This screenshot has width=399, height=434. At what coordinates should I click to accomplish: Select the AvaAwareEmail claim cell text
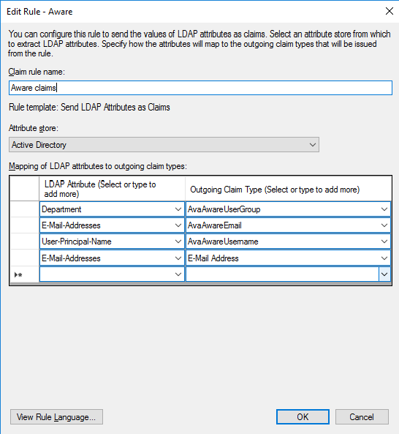(215, 225)
